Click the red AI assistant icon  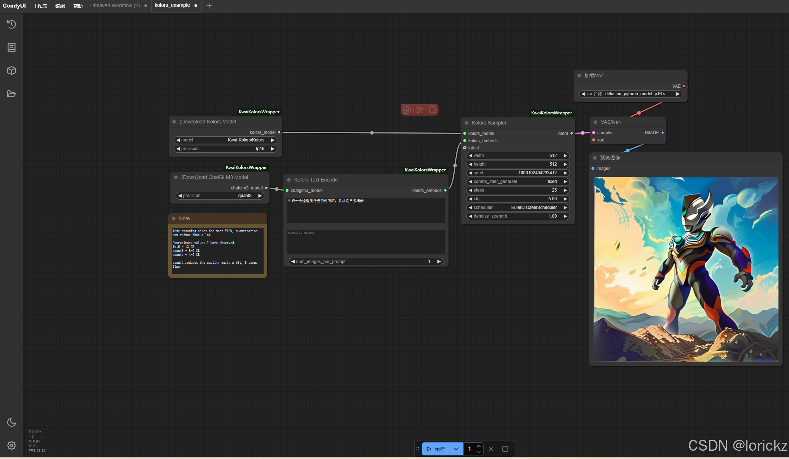click(407, 110)
